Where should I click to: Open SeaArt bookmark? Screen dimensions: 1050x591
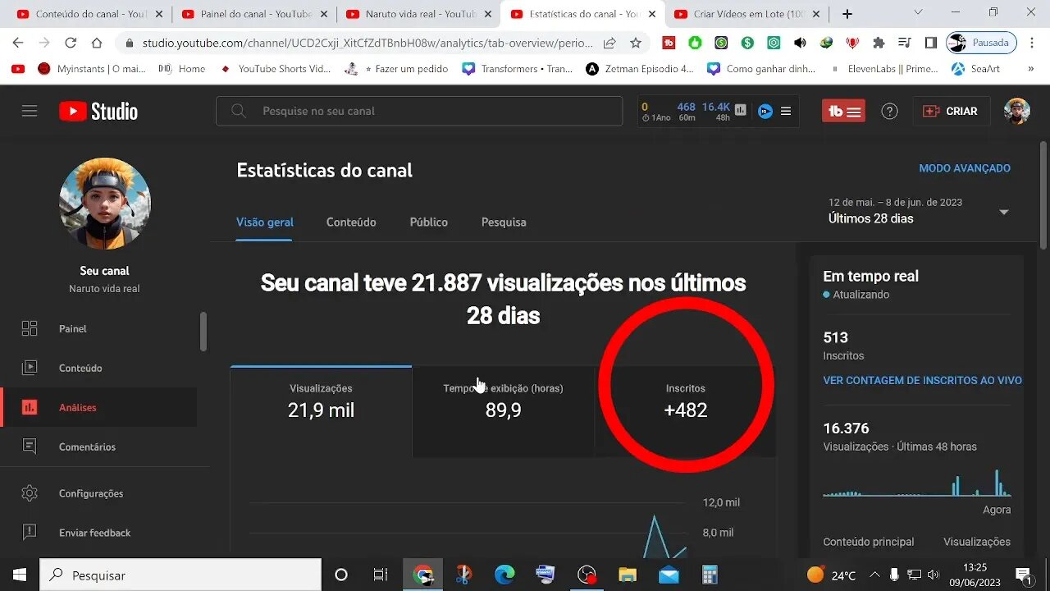pos(975,69)
